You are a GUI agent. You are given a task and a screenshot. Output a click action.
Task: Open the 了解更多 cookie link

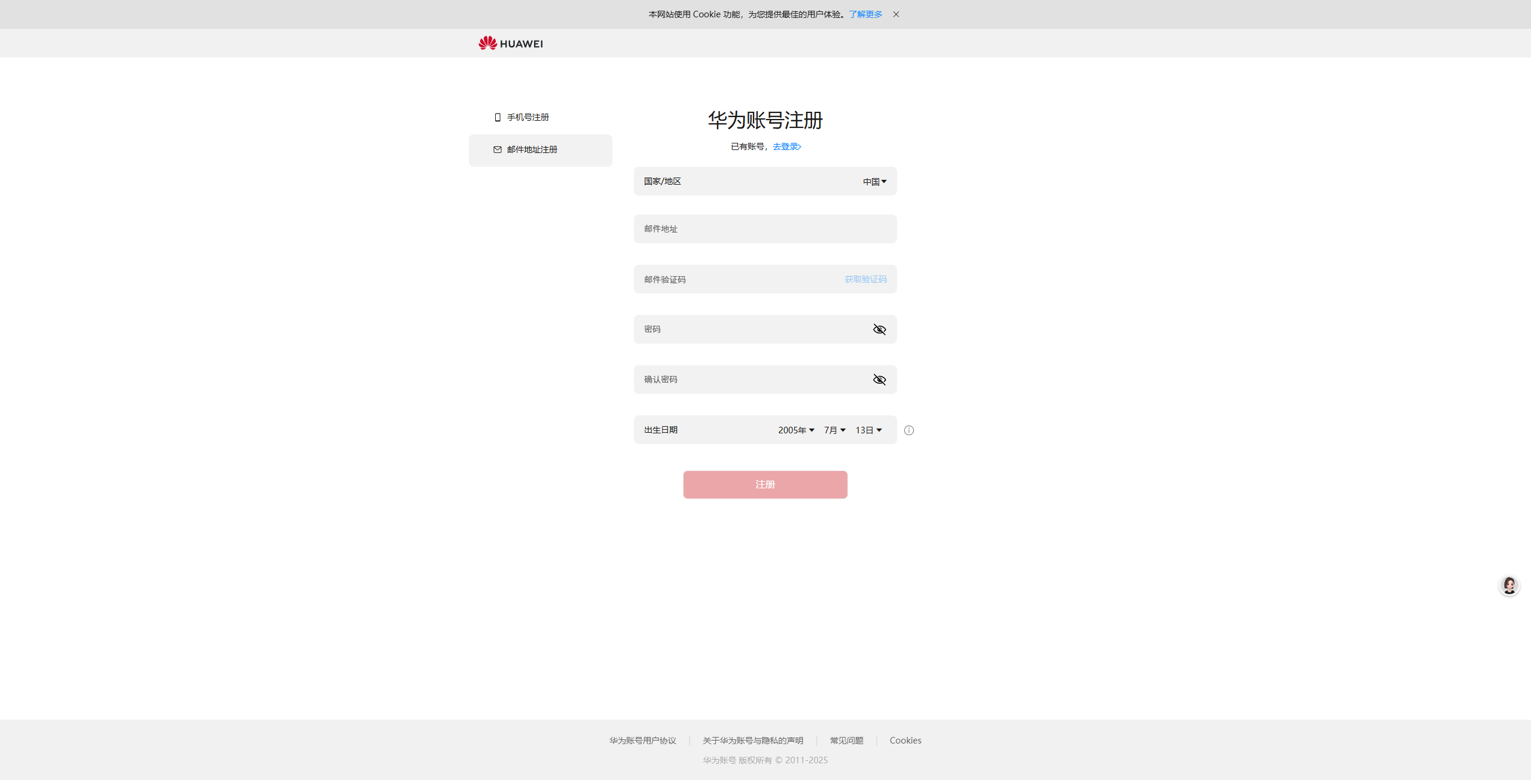(865, 14)
